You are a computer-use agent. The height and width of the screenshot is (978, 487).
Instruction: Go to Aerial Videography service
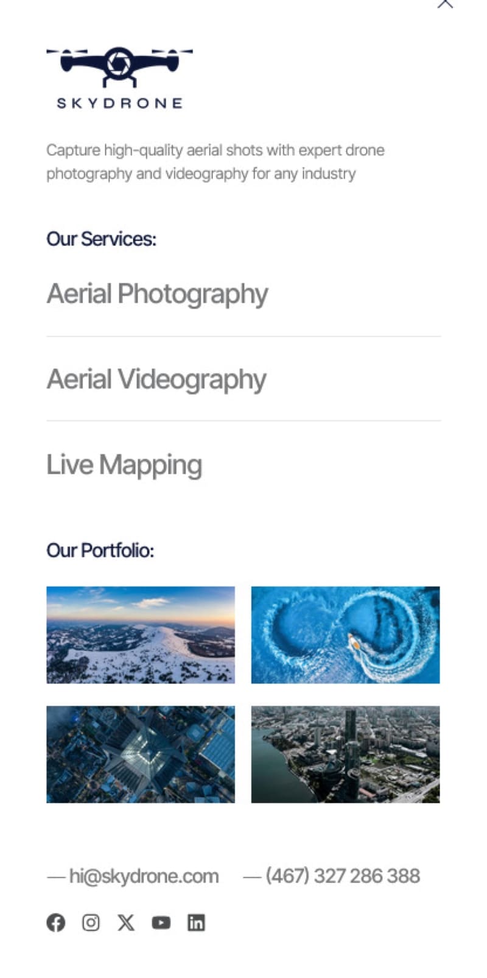(156, 379)
